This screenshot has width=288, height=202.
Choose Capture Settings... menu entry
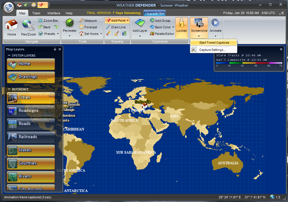pyautogui.click(x=214, y=50)
